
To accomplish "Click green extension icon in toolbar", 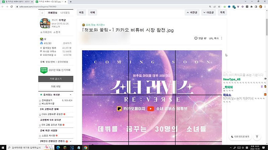I will click(x=224, y=7).
